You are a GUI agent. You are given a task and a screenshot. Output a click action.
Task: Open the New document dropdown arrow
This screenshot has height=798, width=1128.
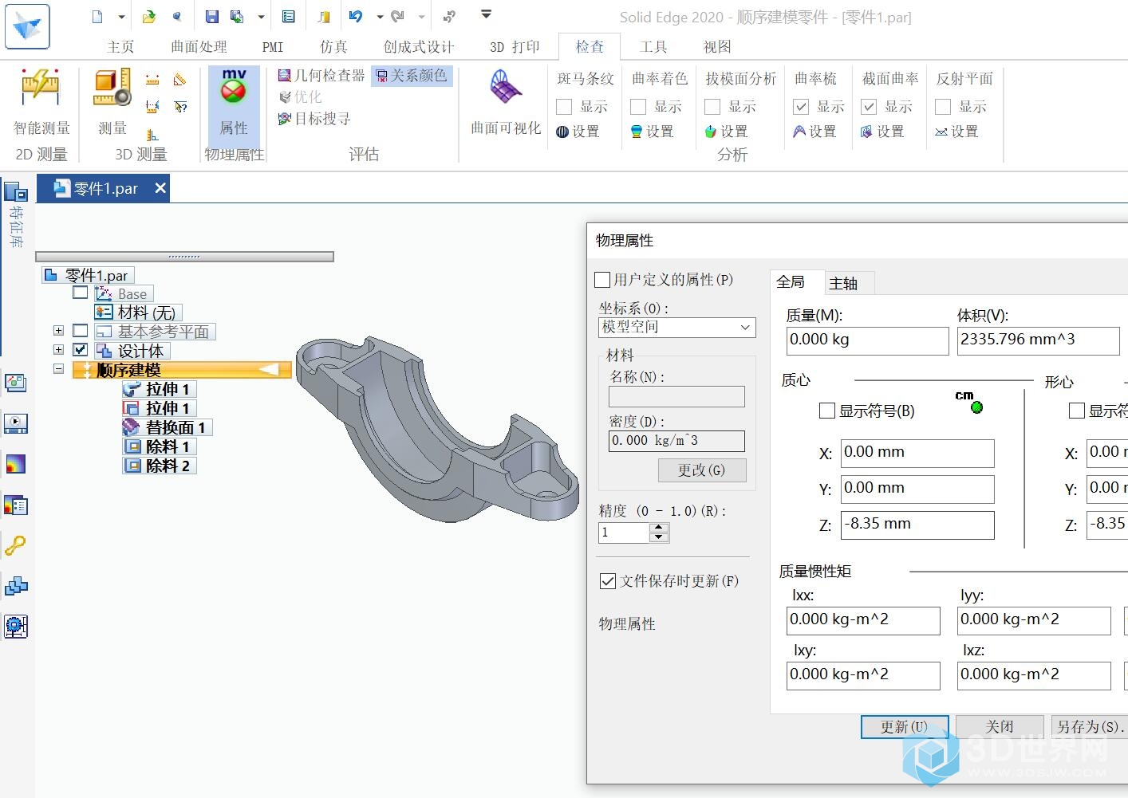[121, 16]
